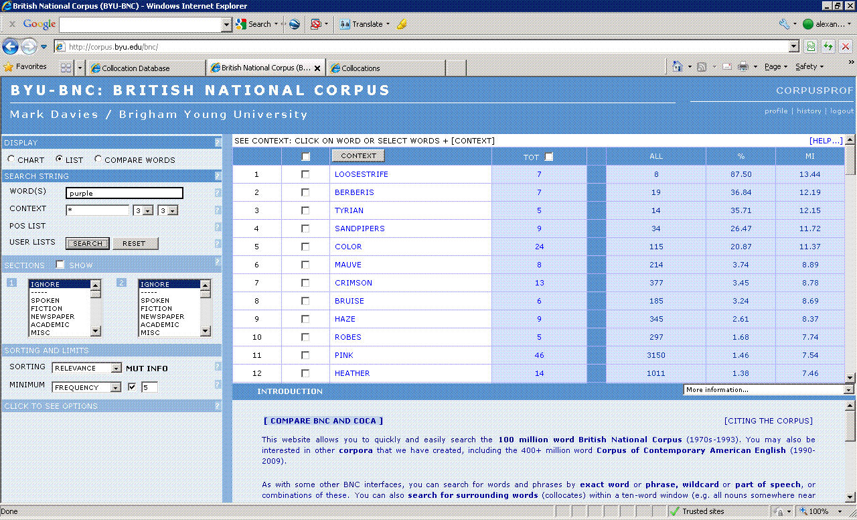This screenshot has height=520, width=857.
Task: Toggle the MINIMUM frequency checkbox
Action: (x=132, y=387)
